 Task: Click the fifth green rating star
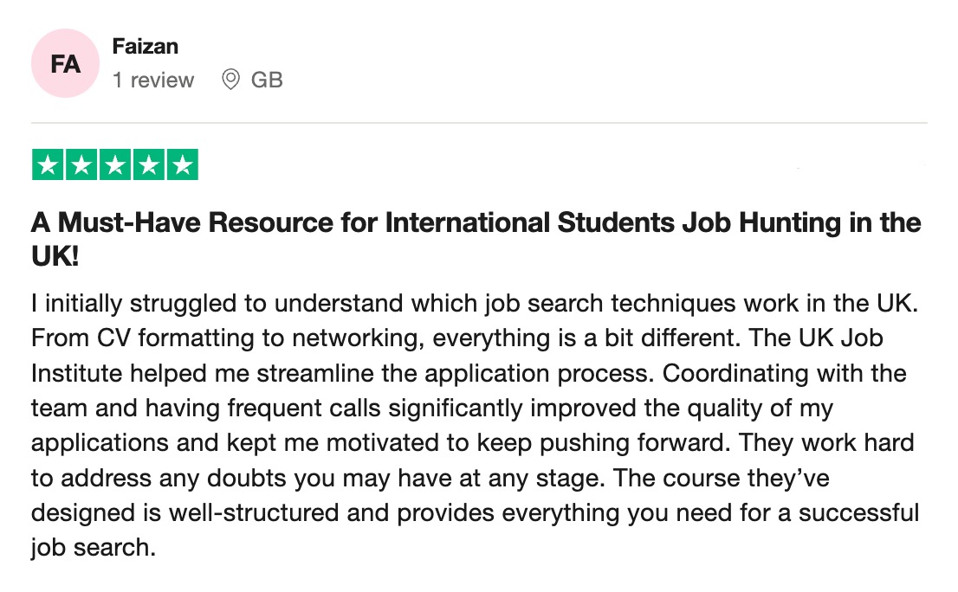(x=182, y=164)
